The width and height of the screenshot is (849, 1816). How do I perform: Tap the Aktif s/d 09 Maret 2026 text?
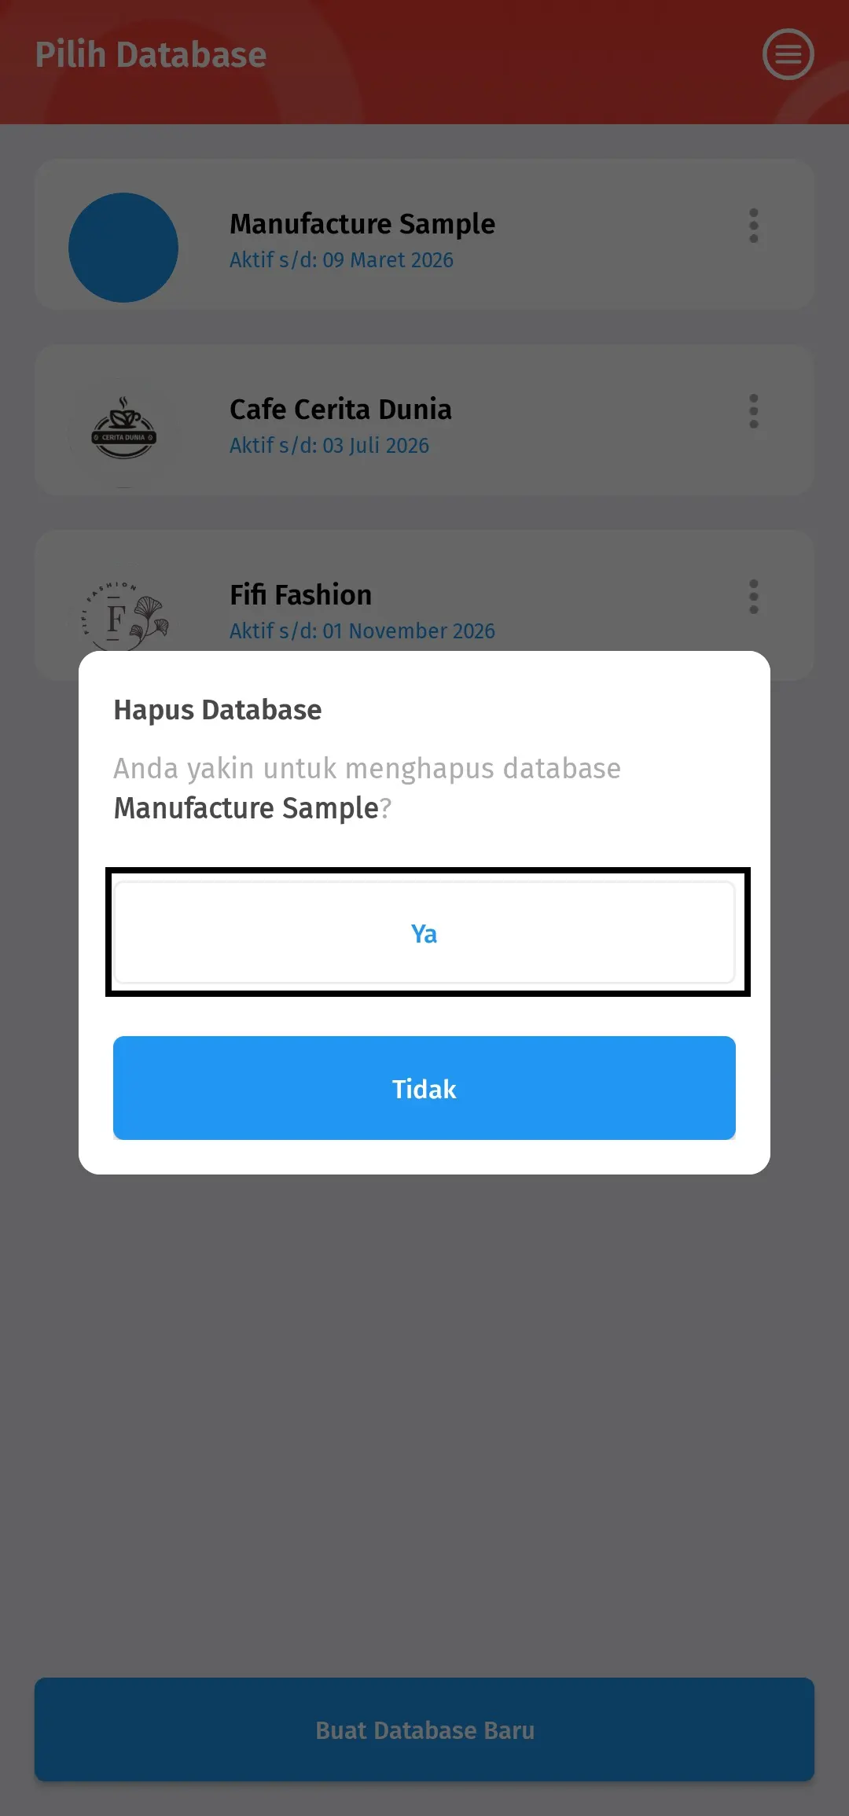point(340,260)
